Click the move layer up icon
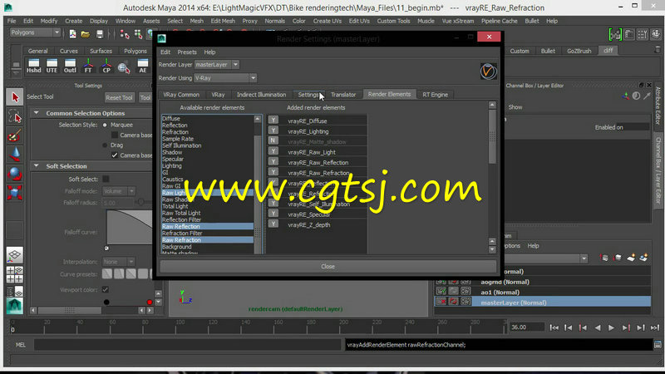Image resolution: width=665 pixels, height=374 pixels. click(x=604, y=258)
